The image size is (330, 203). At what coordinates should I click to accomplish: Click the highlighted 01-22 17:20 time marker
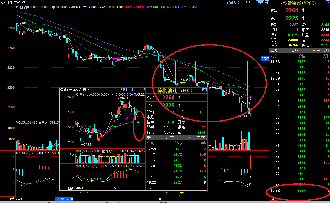point(64,198)
